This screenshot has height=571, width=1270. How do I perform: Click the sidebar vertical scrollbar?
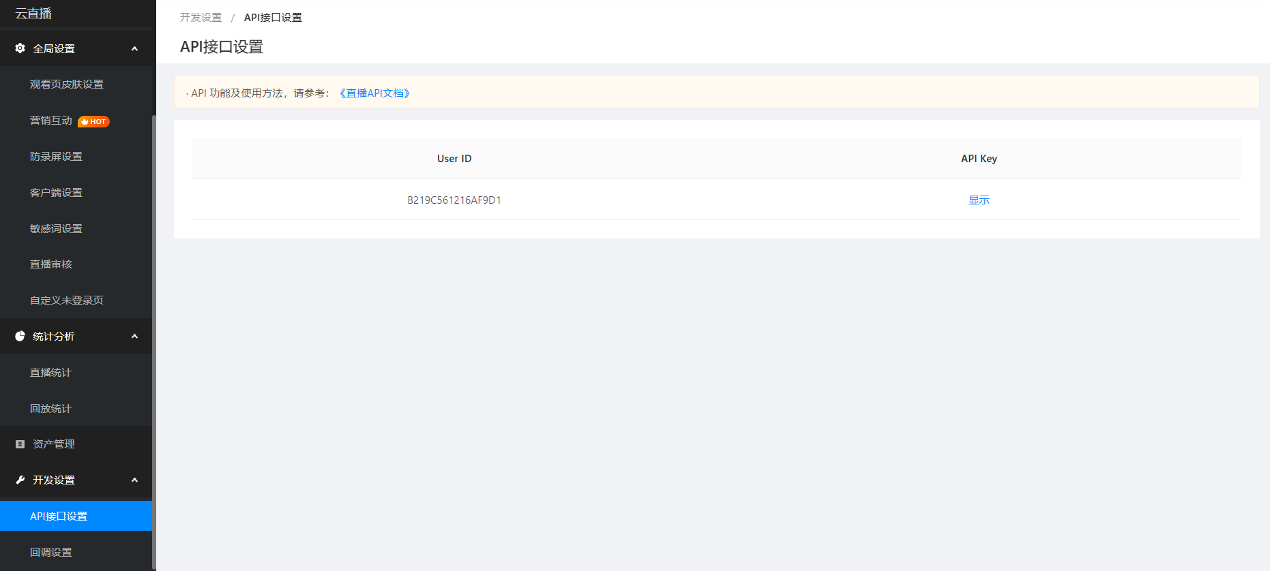154,341
